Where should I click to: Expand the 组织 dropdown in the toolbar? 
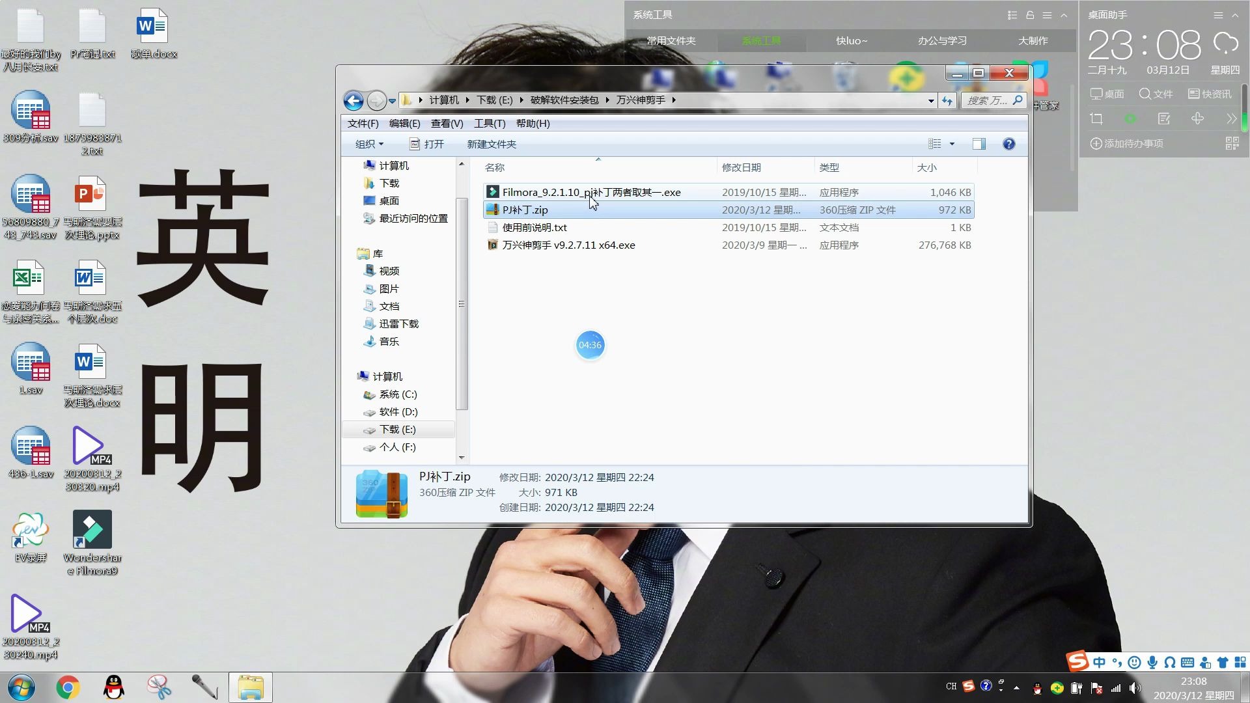(369, 144)
